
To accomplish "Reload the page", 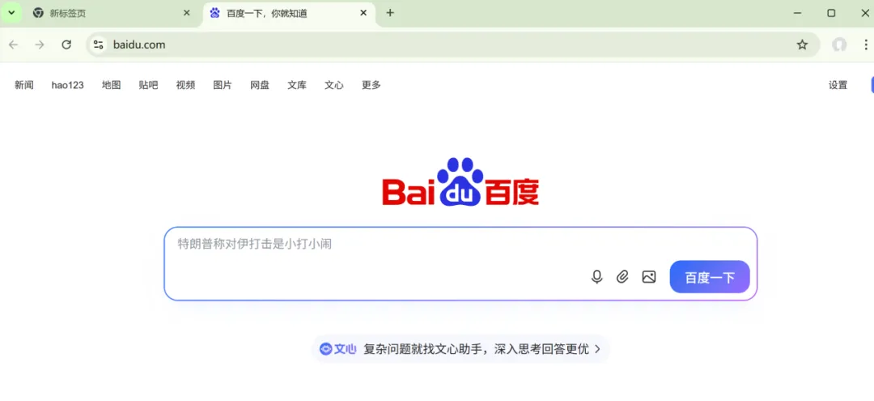I will (66, 45).
